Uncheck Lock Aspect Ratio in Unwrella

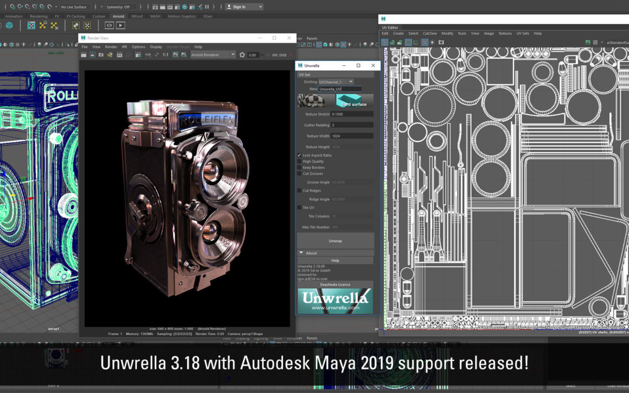tap(299, 155)
